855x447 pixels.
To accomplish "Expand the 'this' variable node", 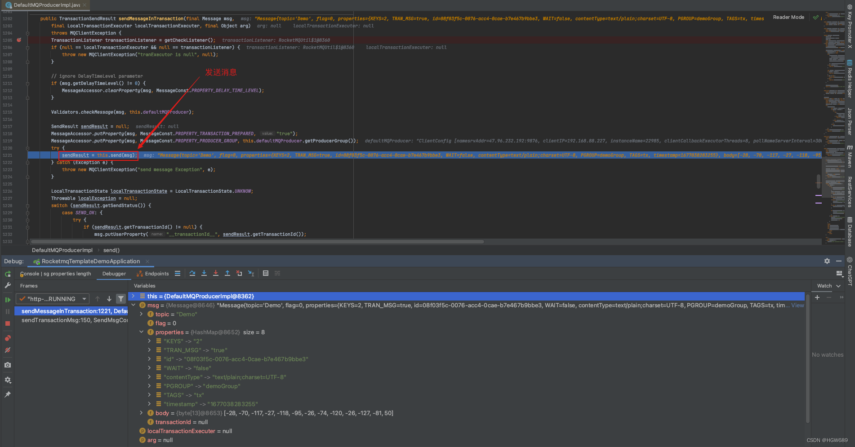I will pyautogui.click(x=134, y=296).
